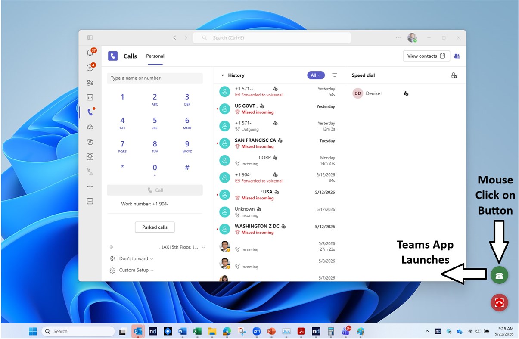Click the green phone floating button
This screenshot has width=519, height=339.
pos(499,276)
